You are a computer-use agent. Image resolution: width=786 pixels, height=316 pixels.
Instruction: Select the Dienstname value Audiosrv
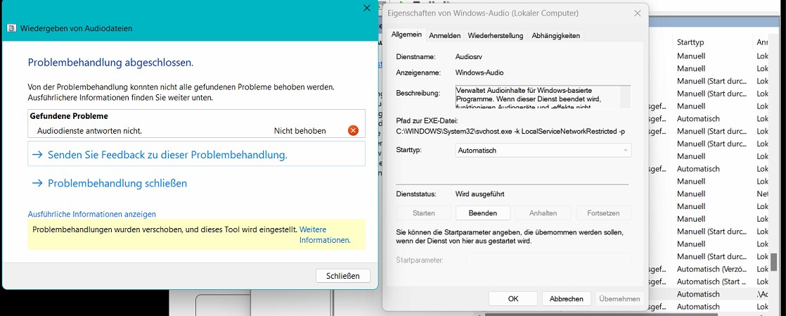pos(469,57)
